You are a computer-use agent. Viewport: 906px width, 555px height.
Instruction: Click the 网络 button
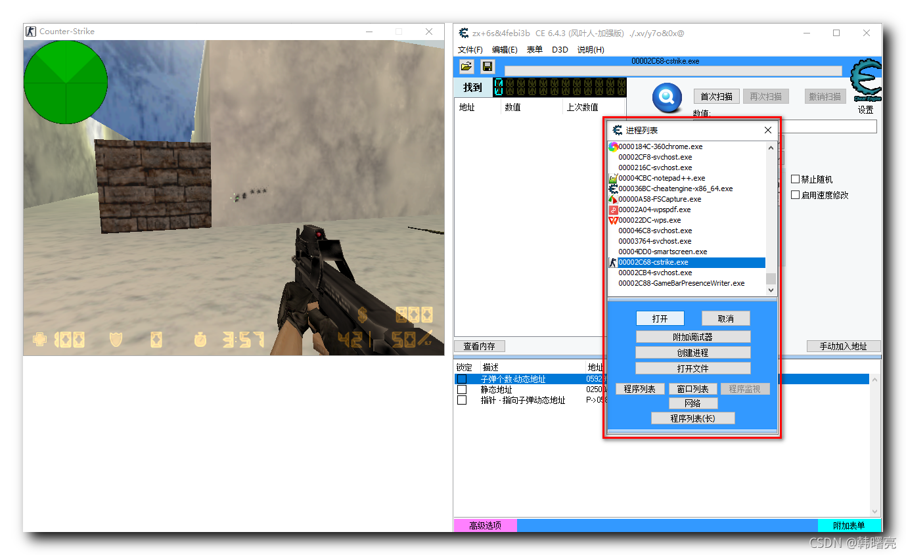coord(693,403)
